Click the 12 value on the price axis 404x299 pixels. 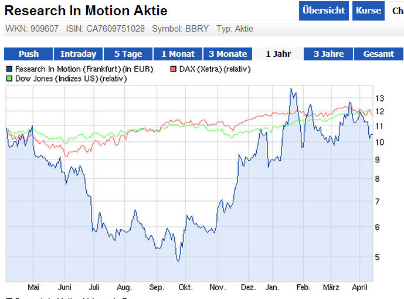click(379, 111)
